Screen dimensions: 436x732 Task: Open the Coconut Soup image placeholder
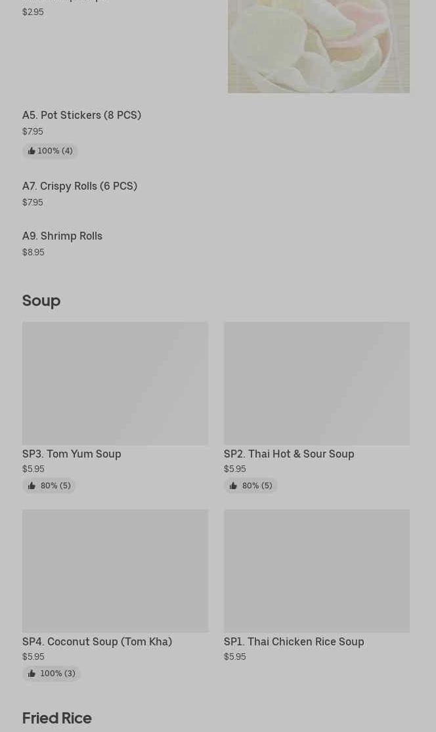click(115, 571)
